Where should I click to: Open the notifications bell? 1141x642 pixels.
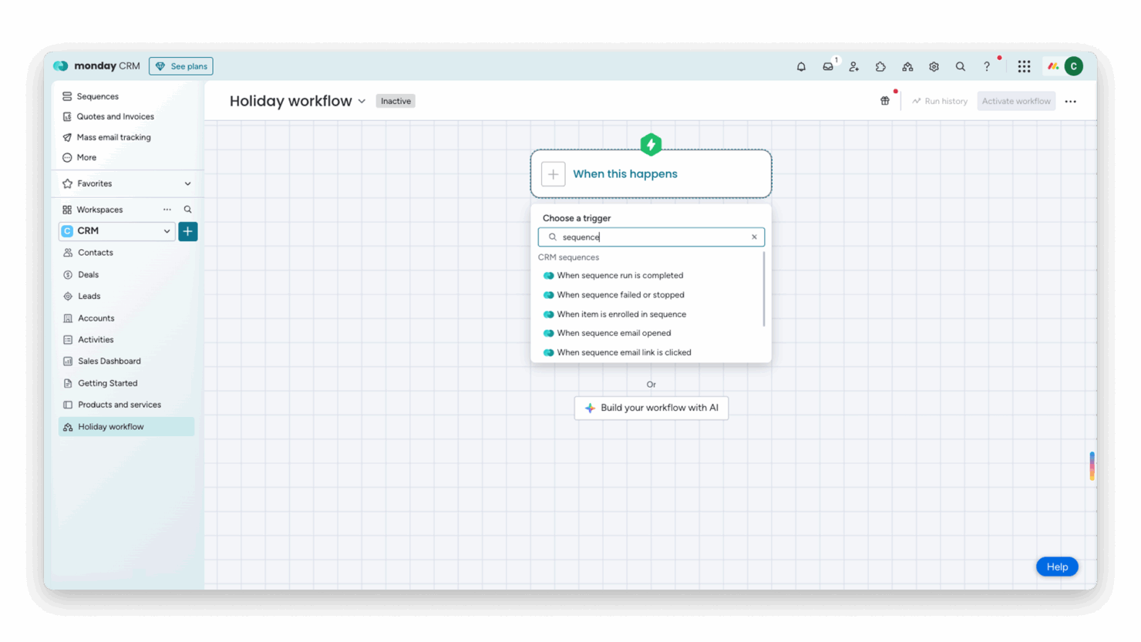[801, 66]
